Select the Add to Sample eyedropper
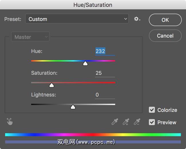186x149 pixels. click(126, 122)
